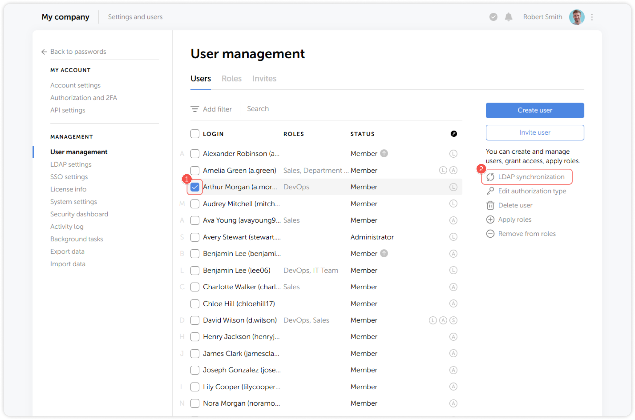
Task: Open Robert Smith's profile menu
Action: [542, 17]
